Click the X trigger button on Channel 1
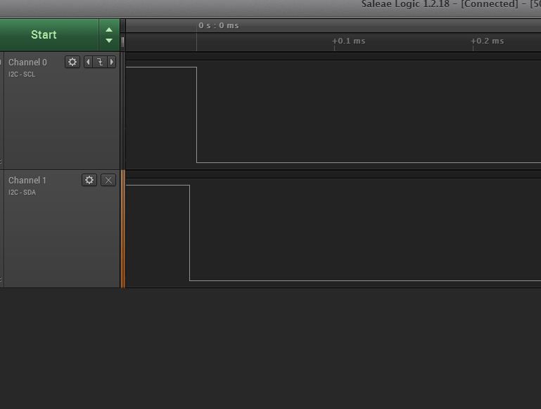 (x=108, y=180)
